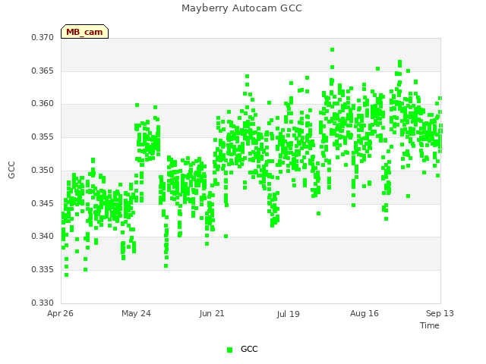Screen dimensions: 486x364
Task: Click the 0.355 y-axis label
Action: 43,136
